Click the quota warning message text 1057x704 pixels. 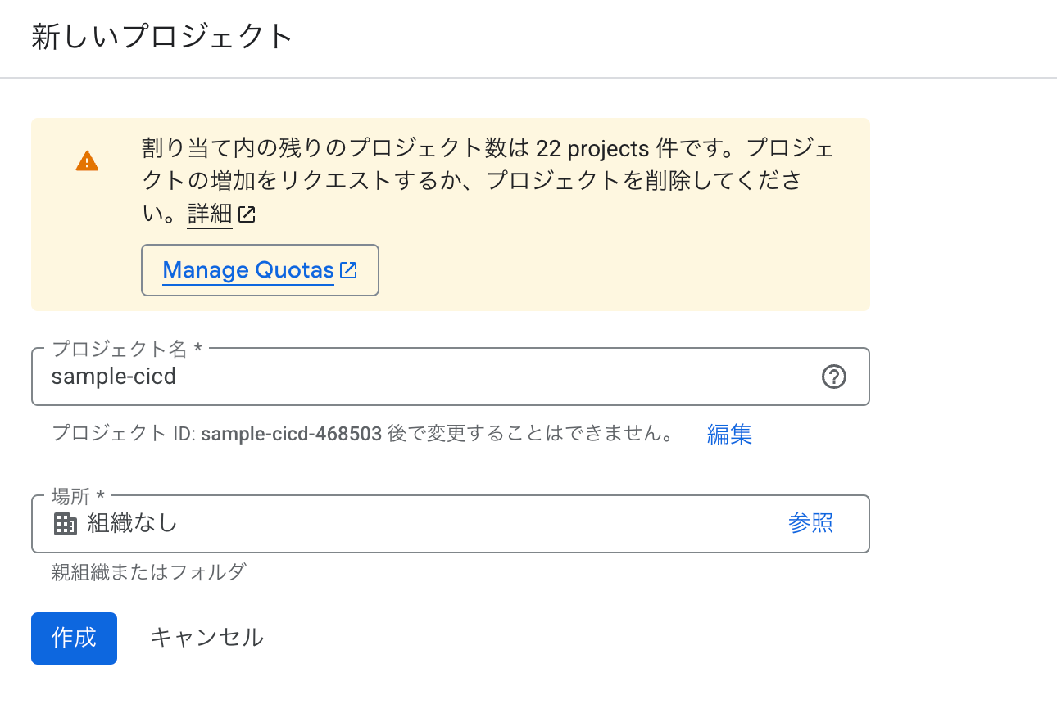tap(488, 182)
